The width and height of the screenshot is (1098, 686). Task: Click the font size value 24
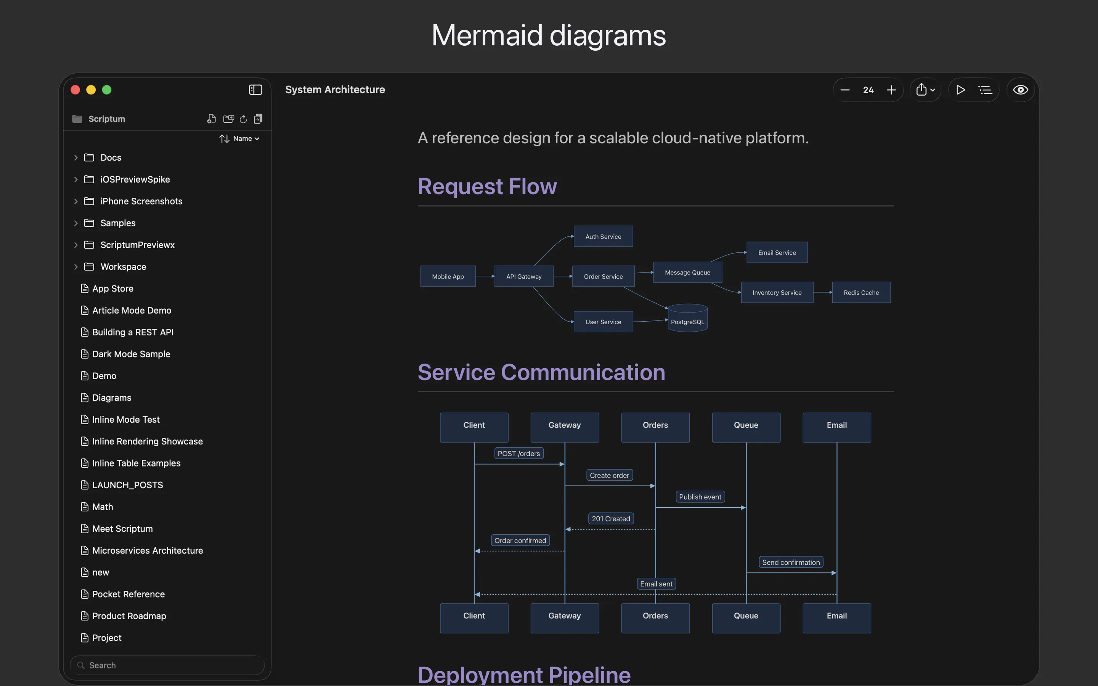(x=868, y=90)
